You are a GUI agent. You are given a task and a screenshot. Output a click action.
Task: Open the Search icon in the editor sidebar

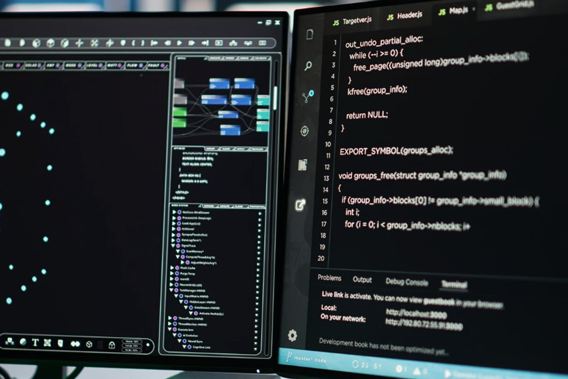point(308,66)
